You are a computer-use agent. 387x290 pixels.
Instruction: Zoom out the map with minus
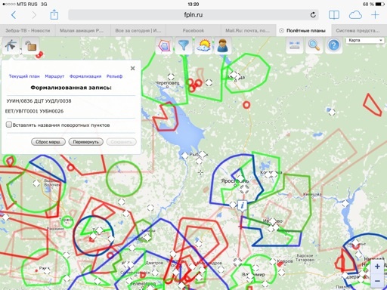point(377,281)
